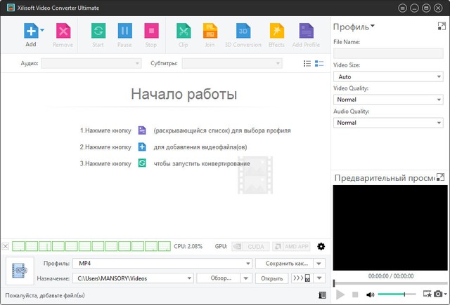Click the Add file icon
This screenshot has width=450, height=305.
click(30, 31)
